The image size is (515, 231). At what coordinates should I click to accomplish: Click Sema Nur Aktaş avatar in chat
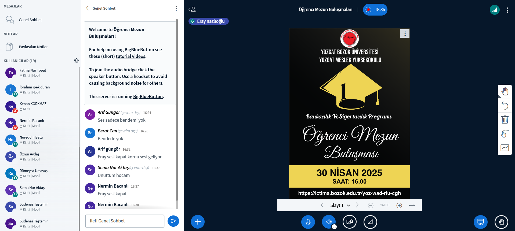tap(90, 170)
